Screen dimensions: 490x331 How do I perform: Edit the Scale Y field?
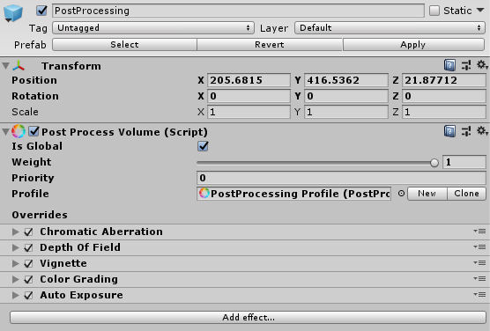pyautogui.click(x=346, y=112)
